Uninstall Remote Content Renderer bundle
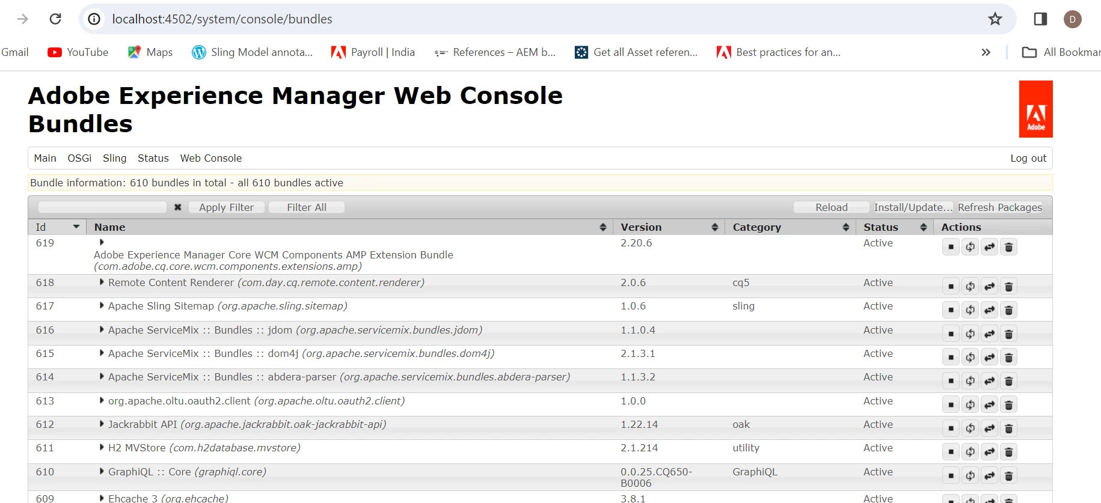Screen dimensions: 1101x503 1008,287
